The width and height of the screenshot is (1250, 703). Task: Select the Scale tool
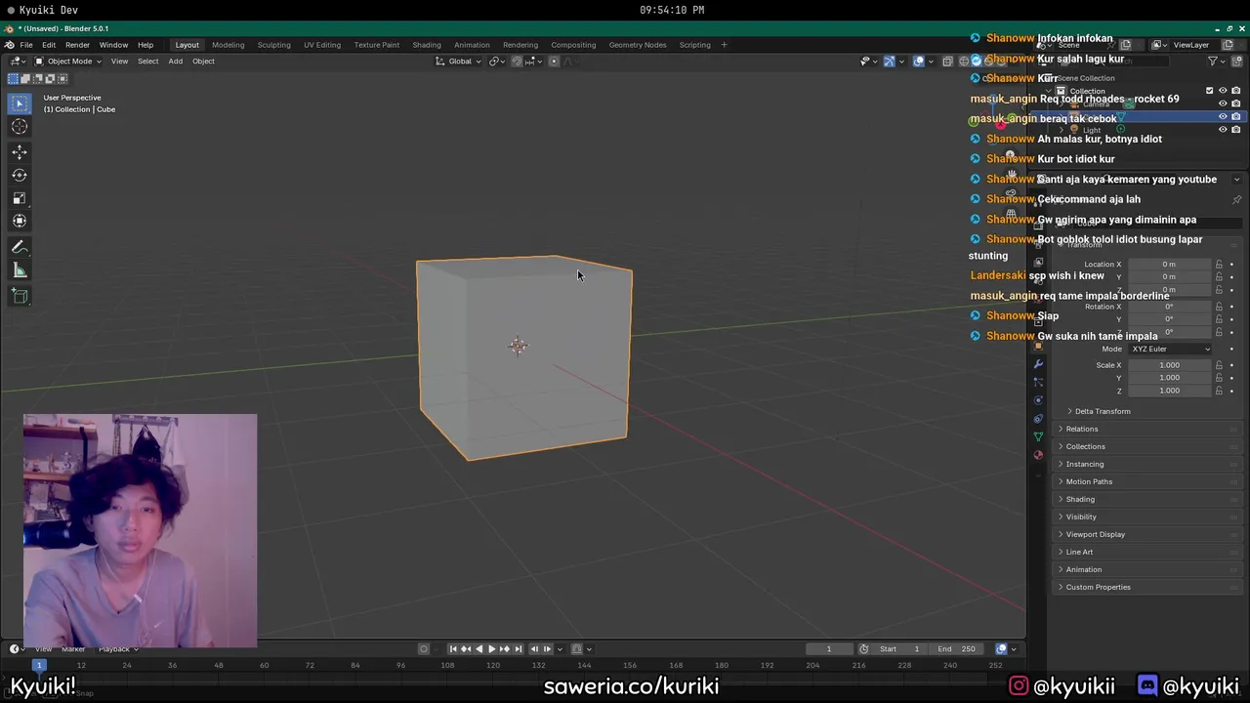(x=20, y=198)
